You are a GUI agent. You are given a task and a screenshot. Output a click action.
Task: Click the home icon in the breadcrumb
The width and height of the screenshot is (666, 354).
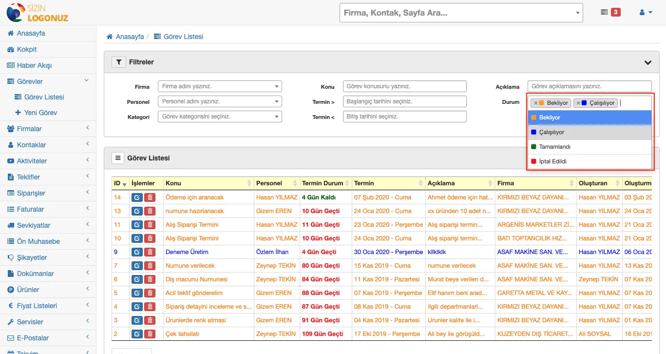(110, 37)
